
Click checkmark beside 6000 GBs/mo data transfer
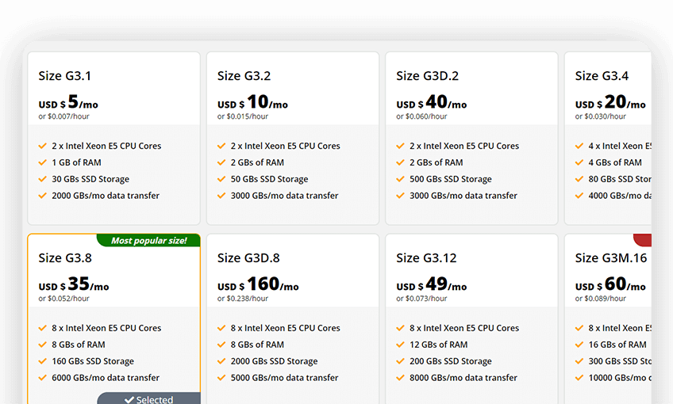[43, 377]
